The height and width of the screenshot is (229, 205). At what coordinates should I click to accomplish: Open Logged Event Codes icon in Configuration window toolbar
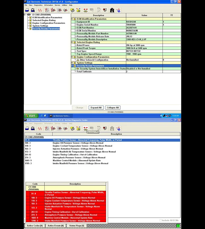(65, 10)
